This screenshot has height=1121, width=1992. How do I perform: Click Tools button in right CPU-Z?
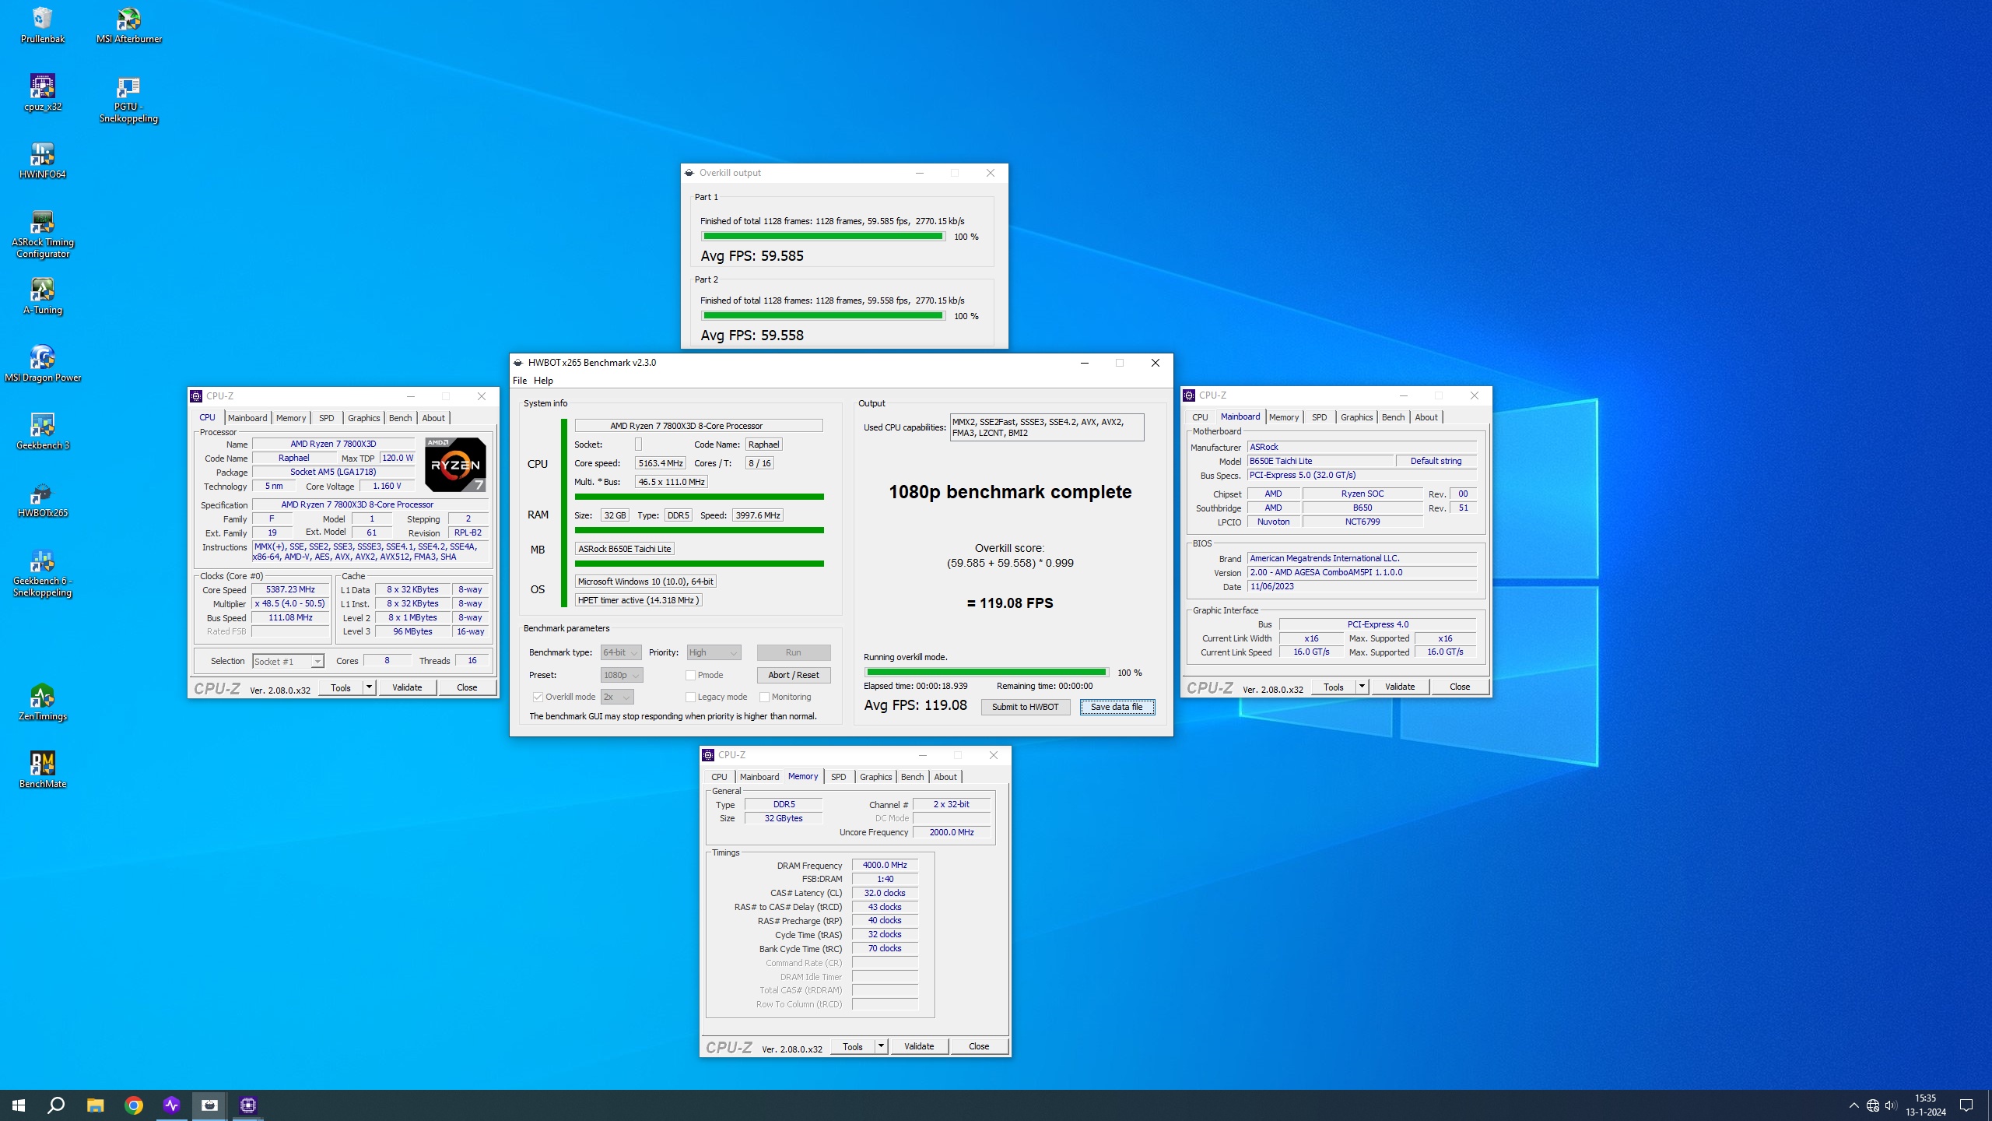click(1333, 687)
